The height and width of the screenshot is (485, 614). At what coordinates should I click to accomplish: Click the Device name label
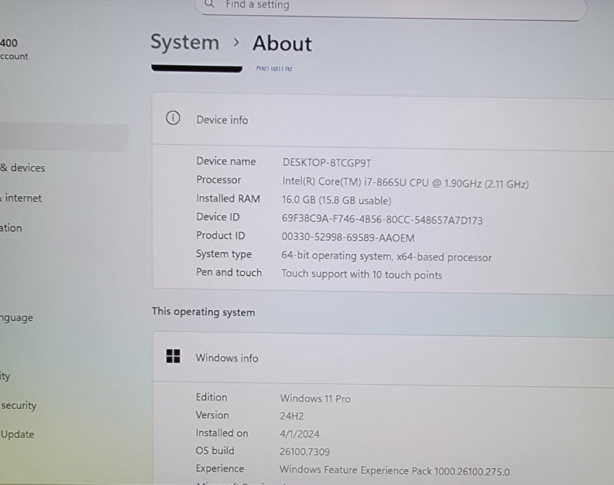point(226,161)
